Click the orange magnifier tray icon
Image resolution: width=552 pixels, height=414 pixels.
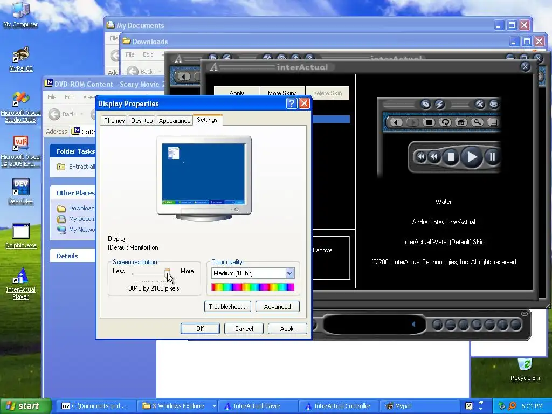[512, 406]
